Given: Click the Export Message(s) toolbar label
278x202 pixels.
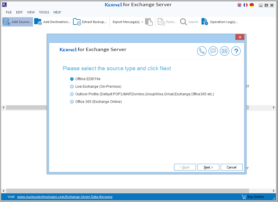Looking at the screenshot, I should 126,22.
